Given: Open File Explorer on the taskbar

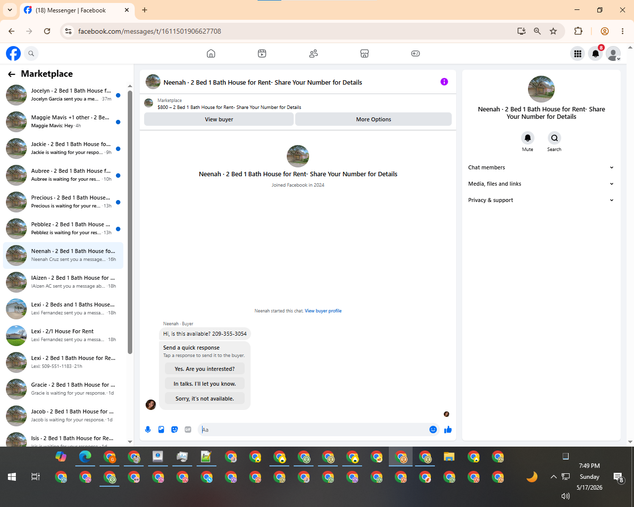Looking at the screenshot, I should pyautogui.click(x=449, y=456).
